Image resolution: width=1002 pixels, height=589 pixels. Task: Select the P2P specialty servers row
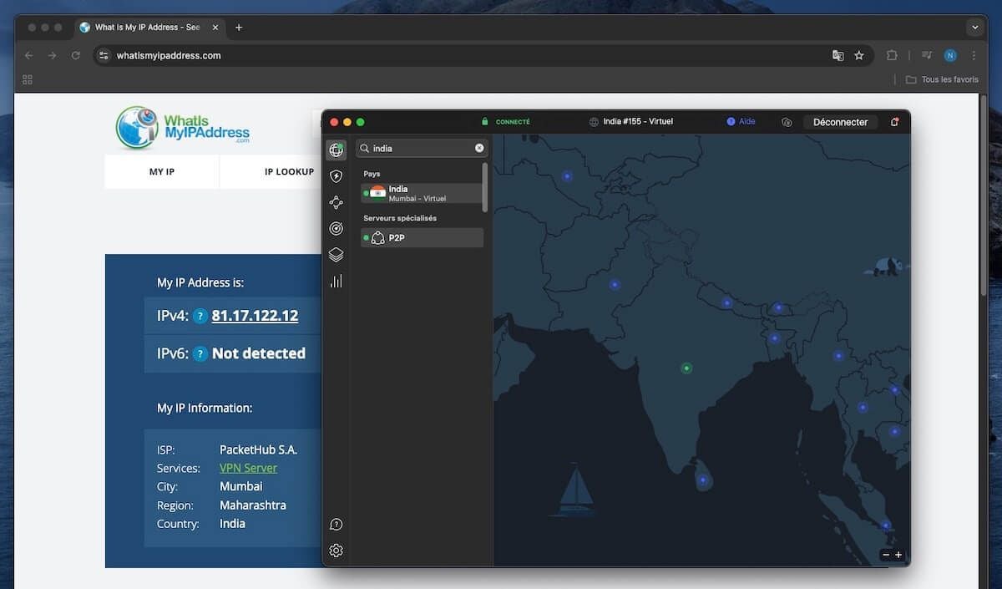click(422, 238)
